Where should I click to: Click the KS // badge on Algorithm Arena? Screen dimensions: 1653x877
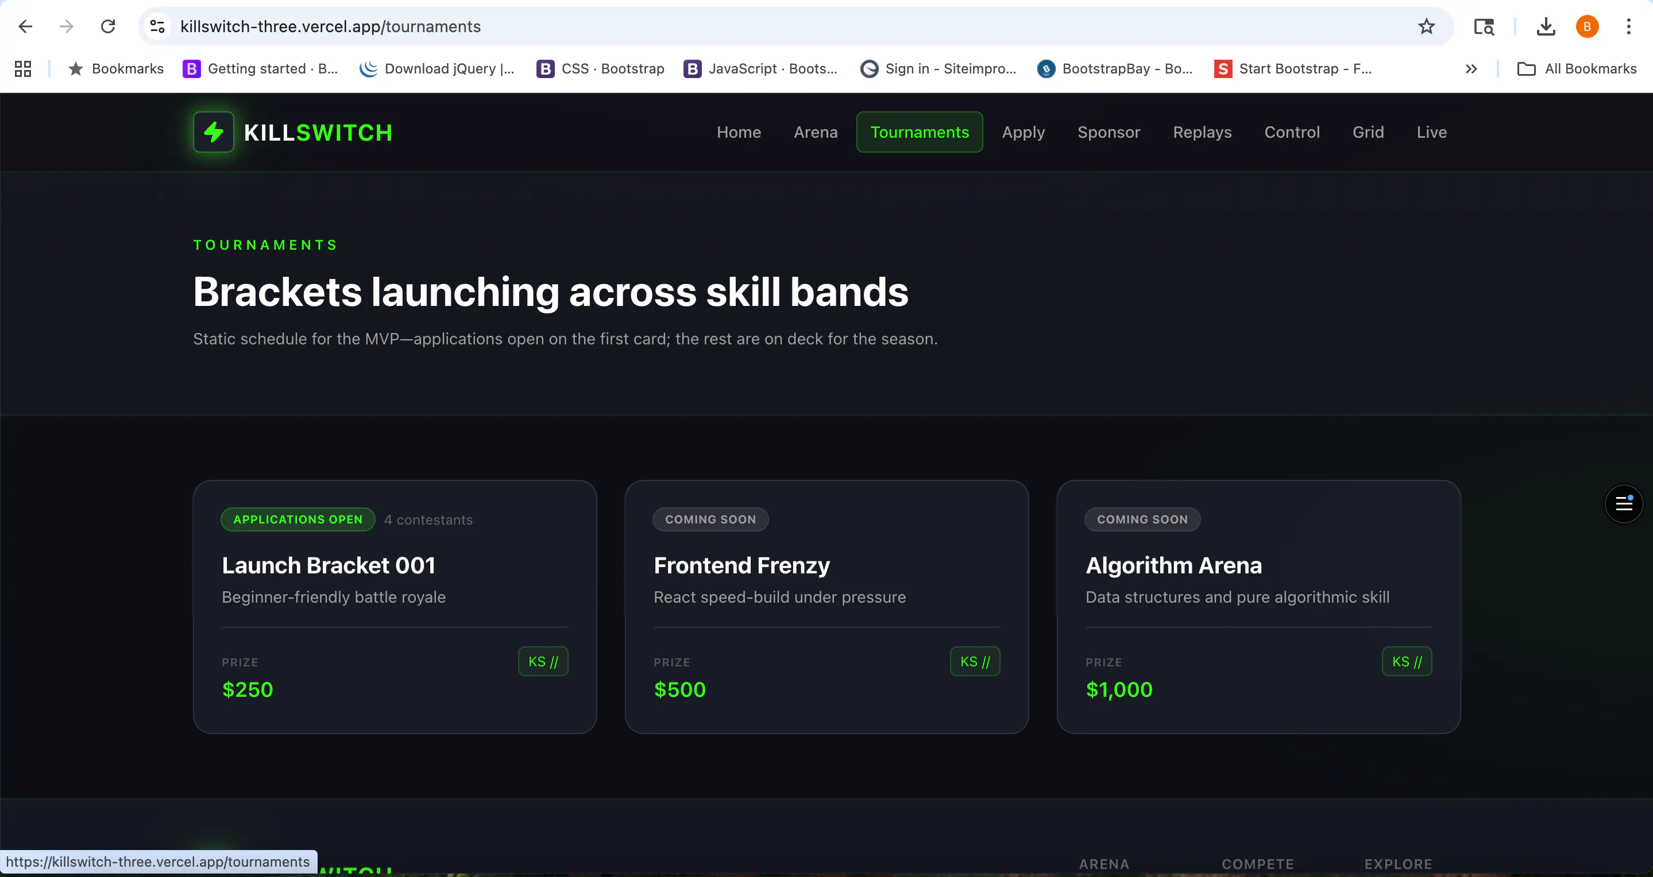[x=1407, y=662]
